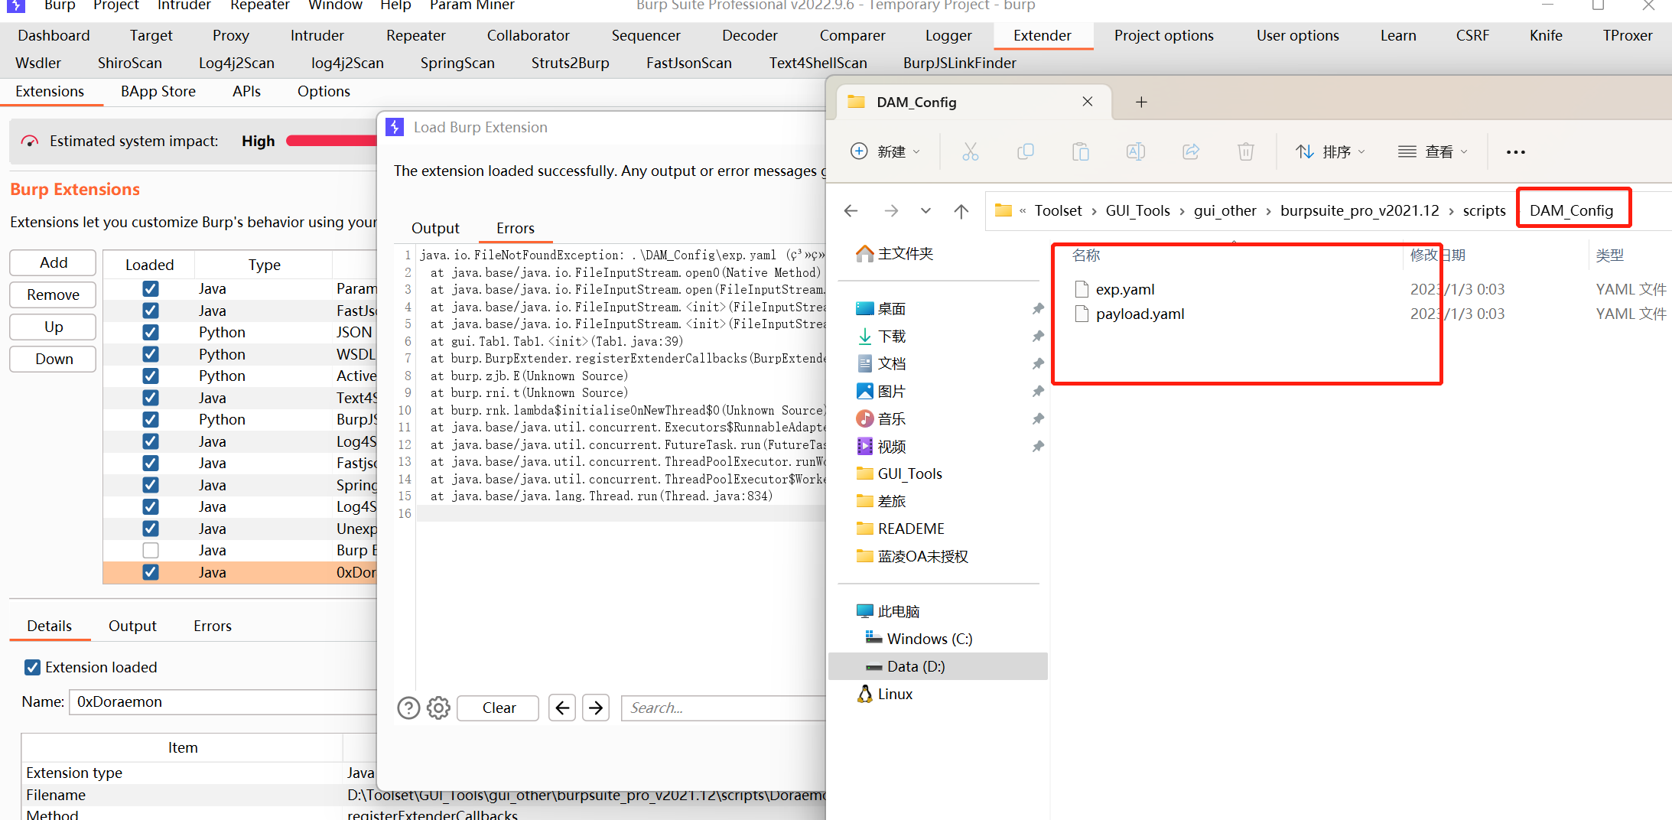Open the settings gear in the error dialog
1672x820 pixels.
click(x=438, y=708)
